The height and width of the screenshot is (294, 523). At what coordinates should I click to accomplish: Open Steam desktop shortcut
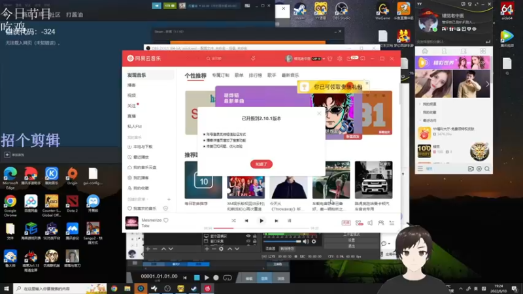(299, 11)
